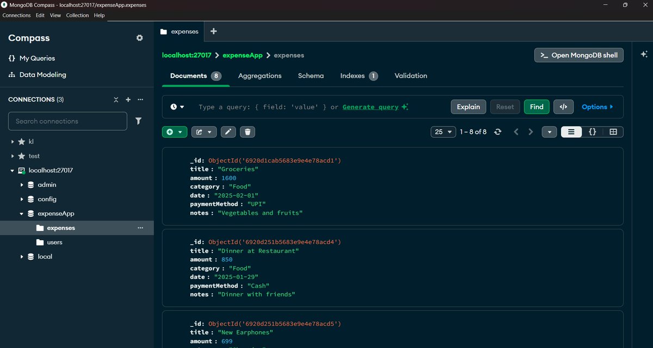Viewport: 653px width, 348px height.
Task: Delete documents trash icon
Action: point(247,132)
